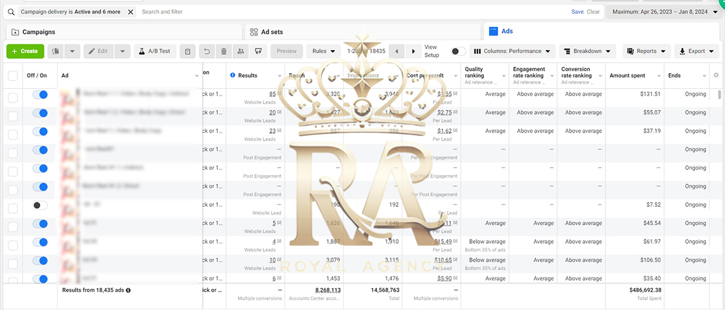Viewport: 725px width, 310px height.
Task: Open the 85 Website Leads results link
Action: pos(272,94)
